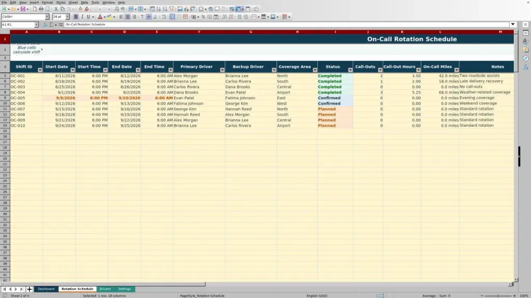Toggle Center Horizontally alignment
The height and width of the screenshot is (298, 531).
[x=128, y=17]
